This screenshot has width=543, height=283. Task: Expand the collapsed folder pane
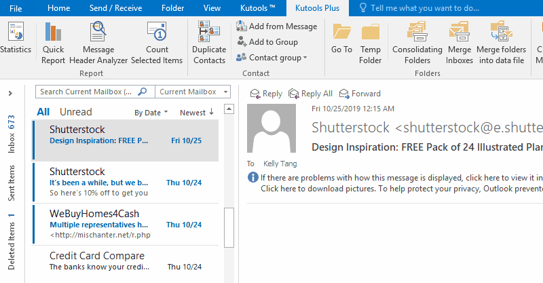[10, 93]
